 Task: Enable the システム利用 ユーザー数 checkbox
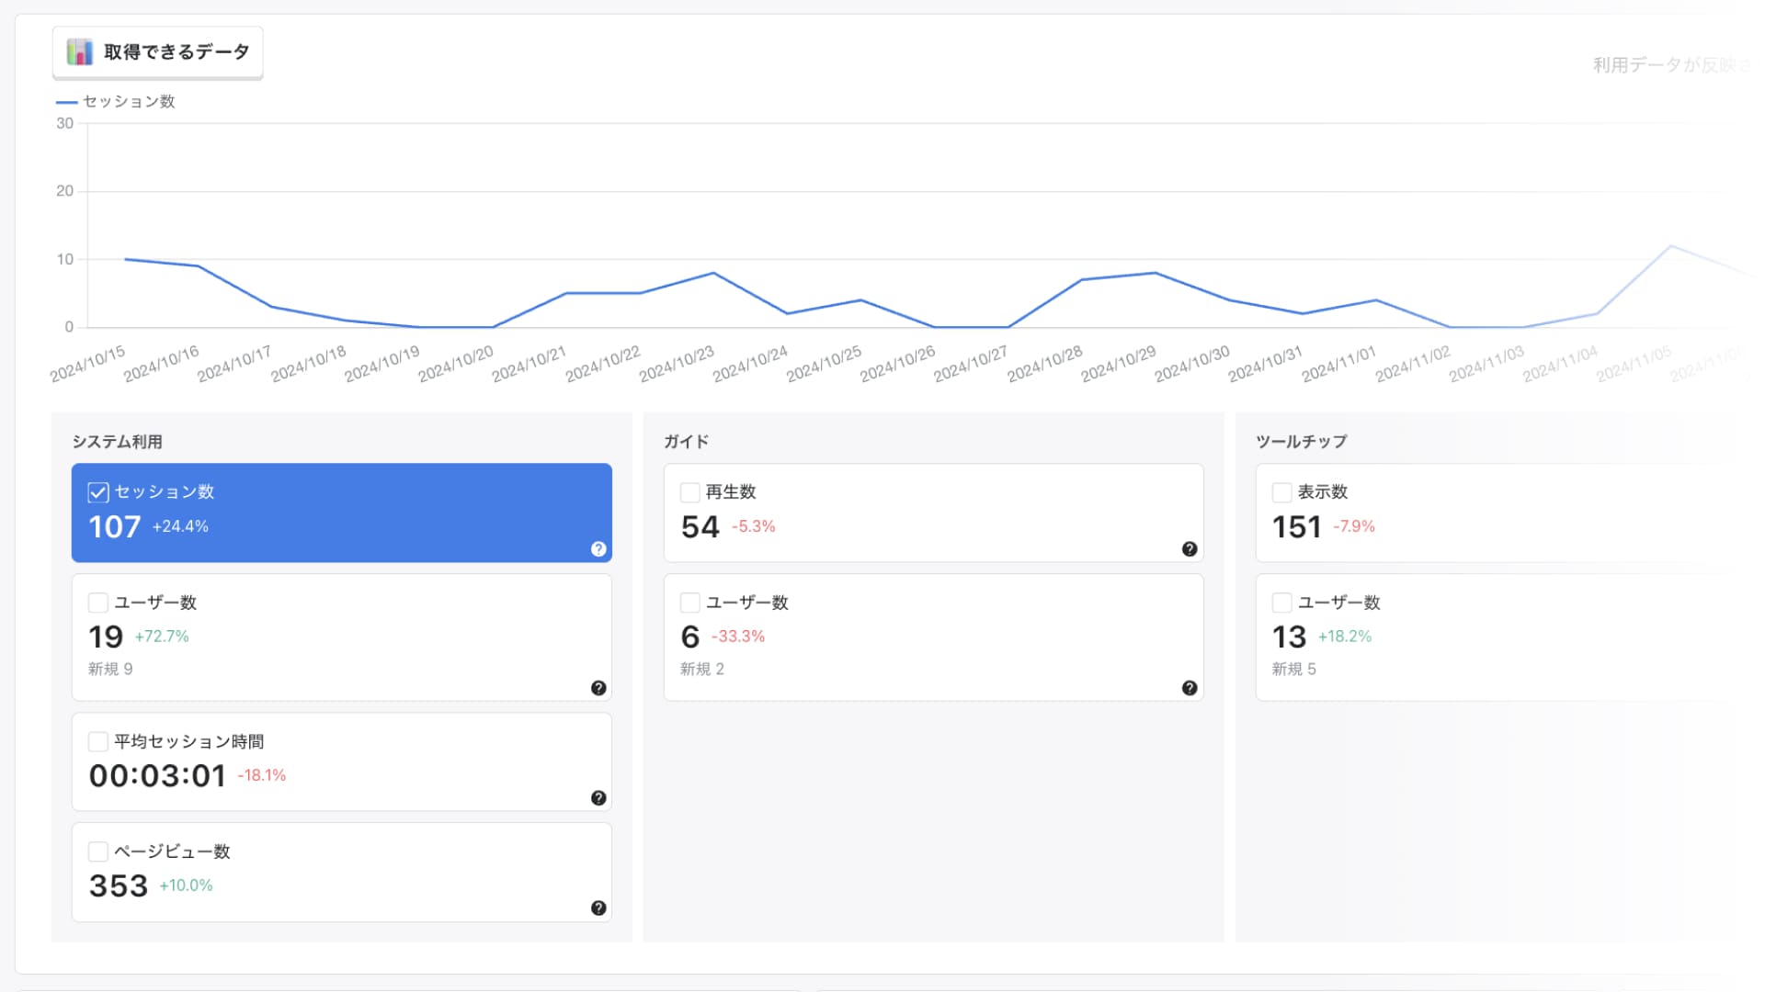point(98,603)
